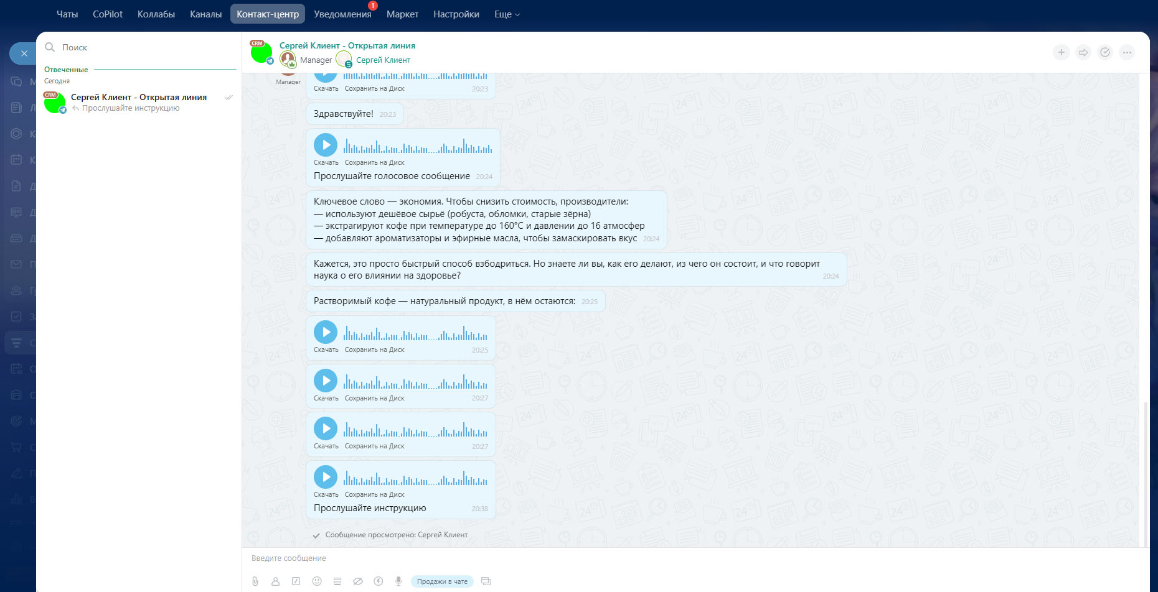Viewport: 1158px width, 592px height.
Task: Click Скачать on the 20:23 voice message
Action: click(326, 88)
